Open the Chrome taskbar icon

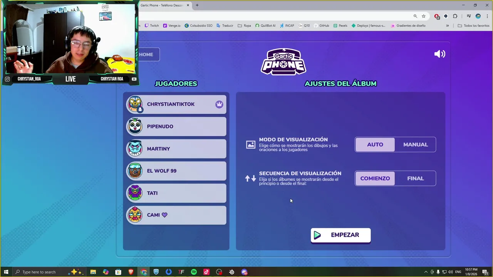tap(144, 272)
